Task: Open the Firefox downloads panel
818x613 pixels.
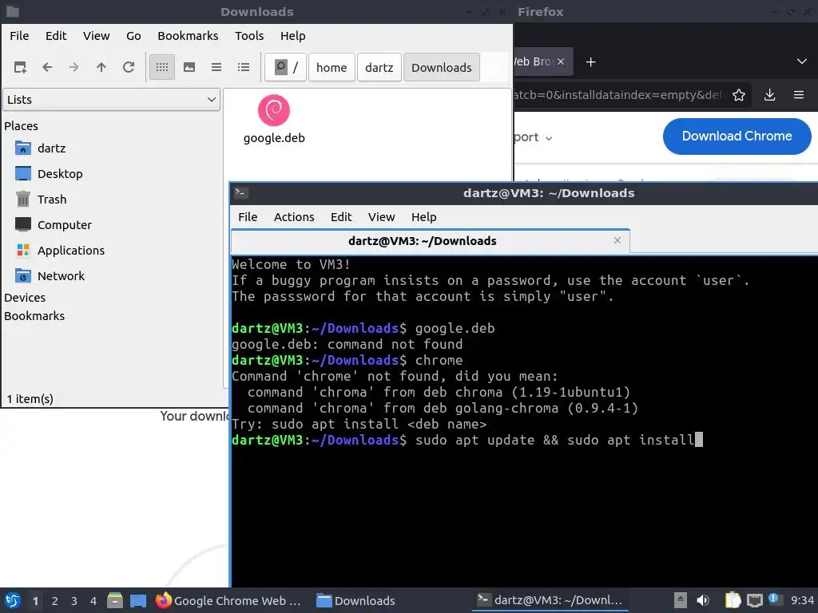Action: [x=769, y=95]
